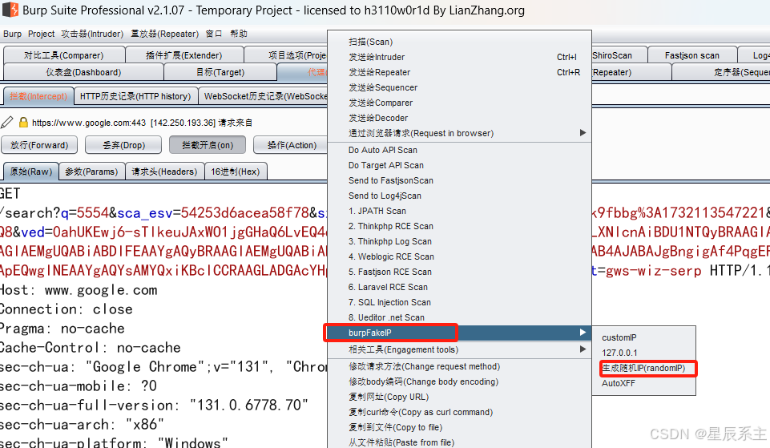Click the padlock icon before https://www.google.com

[23, 123]
